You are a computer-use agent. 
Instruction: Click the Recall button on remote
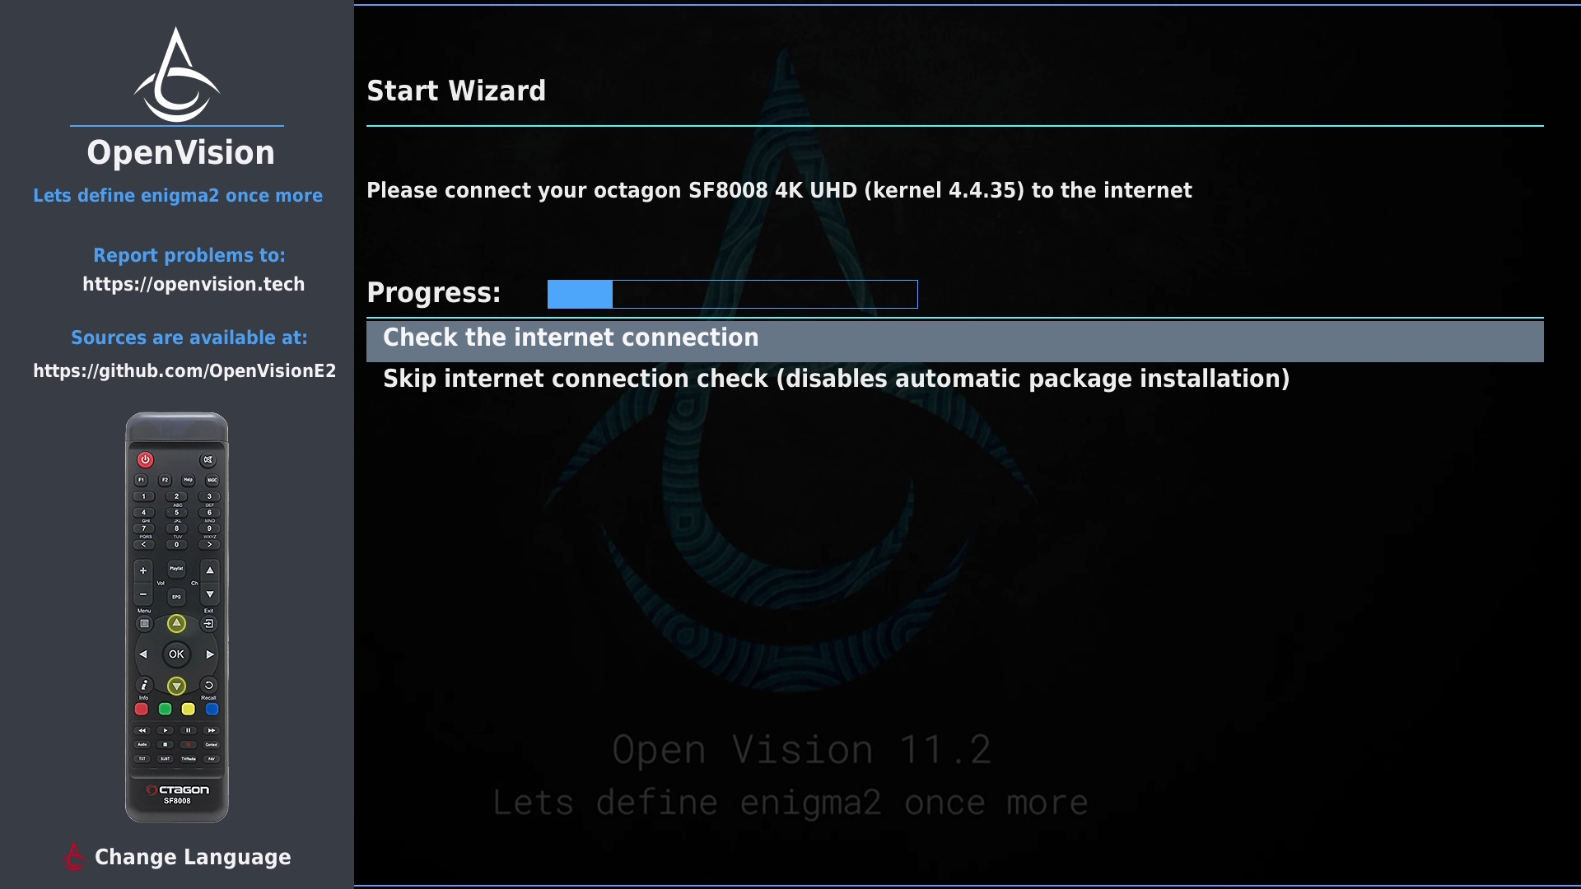(x=208, y=685)
